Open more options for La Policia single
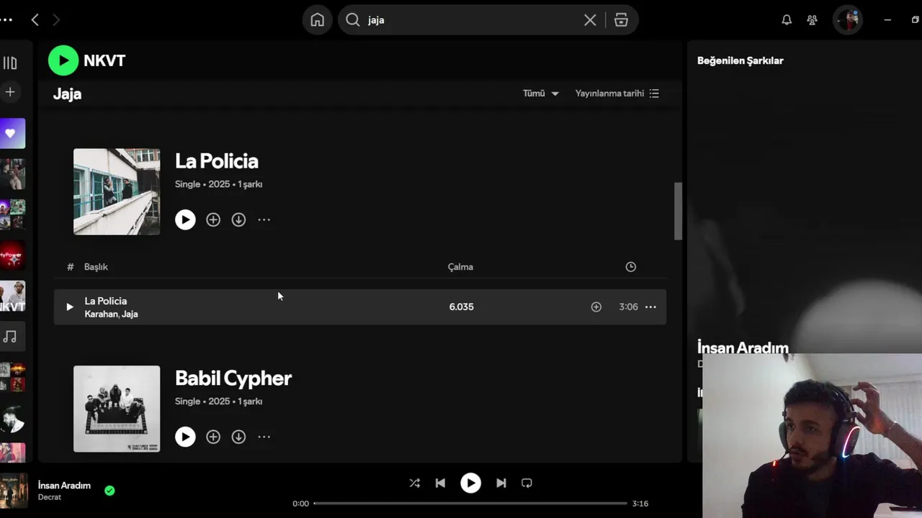Viewport: 922px width, 518px height. click(264, 219)
